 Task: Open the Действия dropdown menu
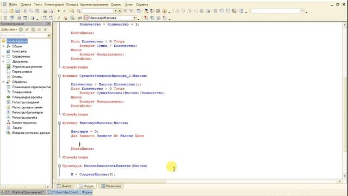[x=9, y=29]
